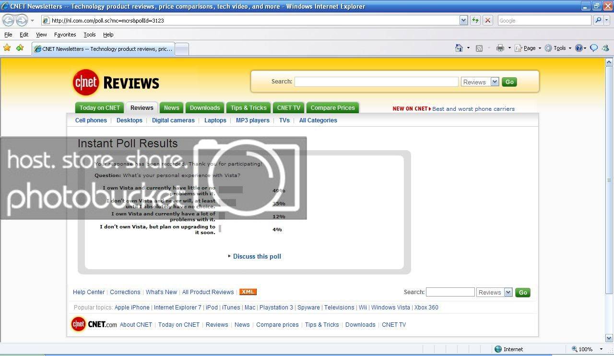Click the bottom green Go button
The height and width of the screenshot is (356, 614).
(523, 292)
